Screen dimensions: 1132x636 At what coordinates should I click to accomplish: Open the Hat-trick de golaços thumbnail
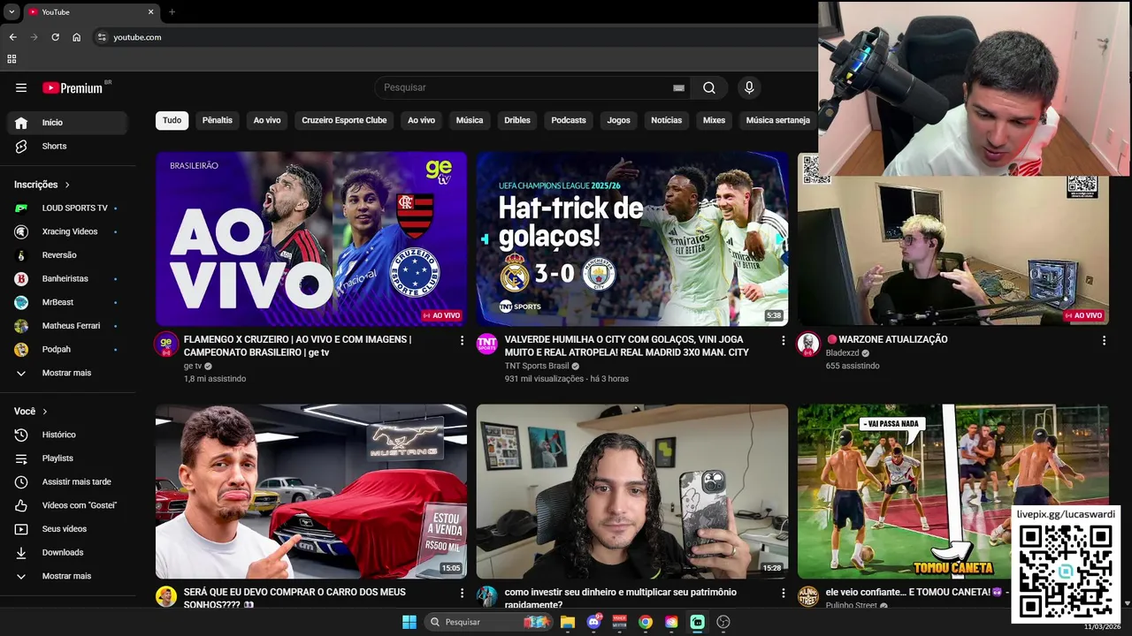pos(632,238)
